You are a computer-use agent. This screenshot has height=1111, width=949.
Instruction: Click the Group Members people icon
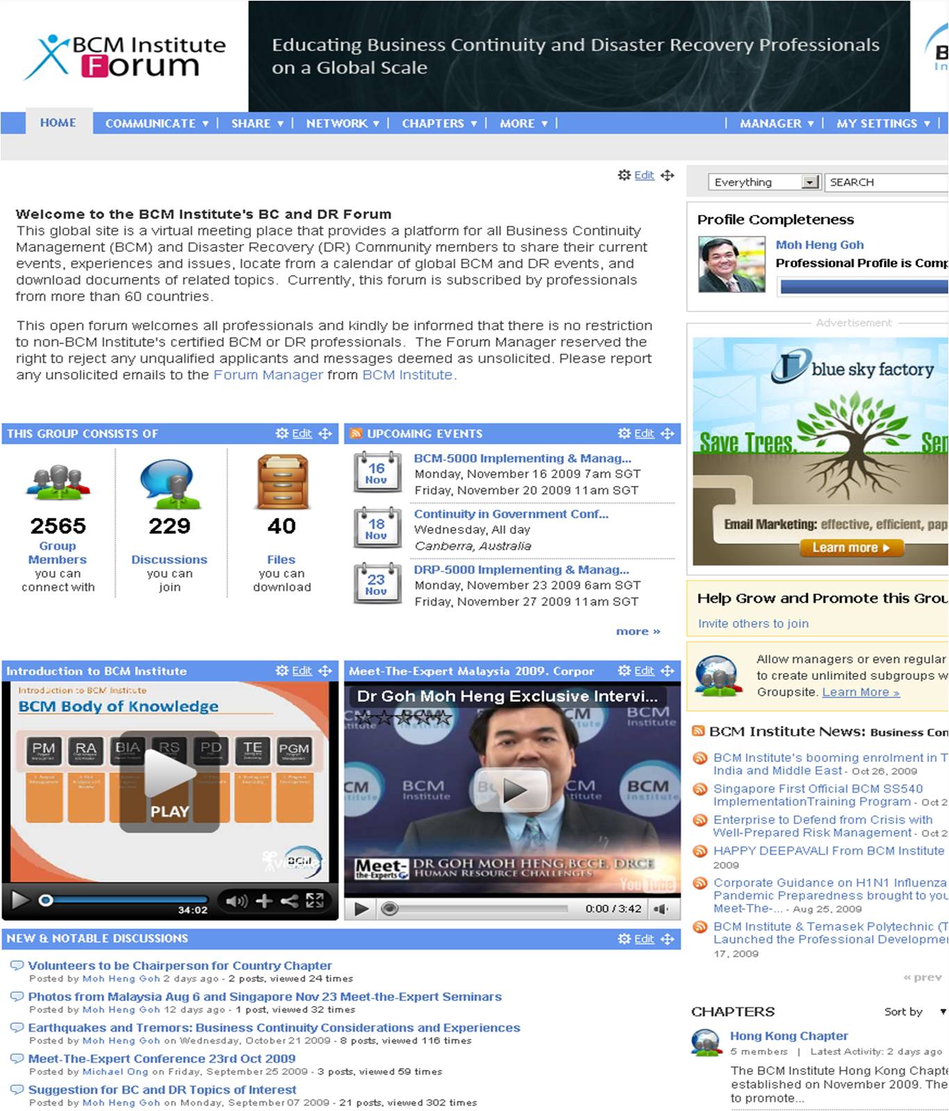click(58, 482)
